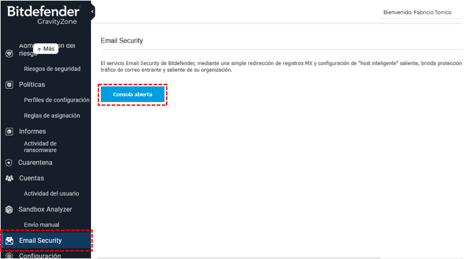Click the Más scroll-up pill
This screenshot has width=465, height=259.
pos(46,49)
